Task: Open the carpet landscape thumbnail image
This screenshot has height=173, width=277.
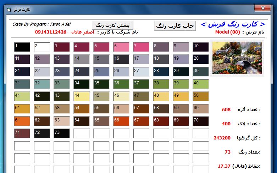Action: point(237,58)
